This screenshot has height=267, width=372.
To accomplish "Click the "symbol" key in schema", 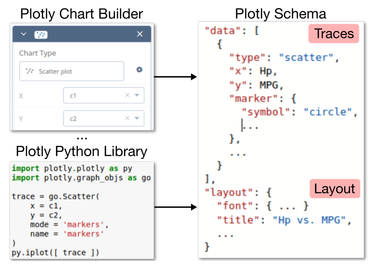I will [266, 112].
